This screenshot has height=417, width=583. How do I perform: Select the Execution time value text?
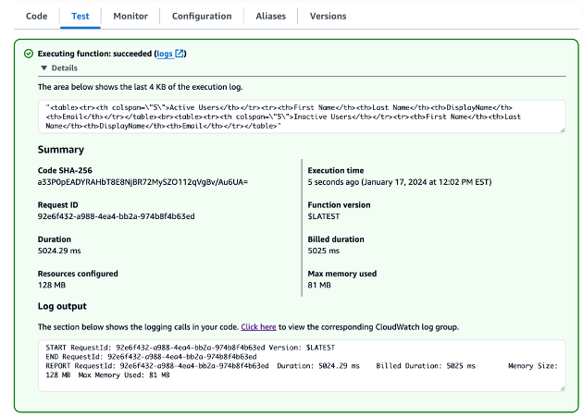(x=400, y=182)
